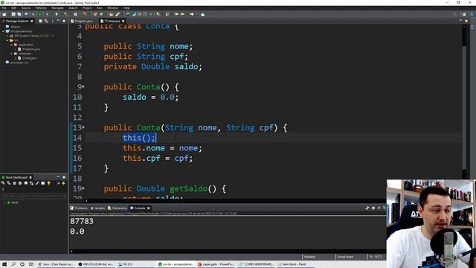Toggle fold marker at line 19
Viewport: 476px width, 268px height.
pos(83,188)
